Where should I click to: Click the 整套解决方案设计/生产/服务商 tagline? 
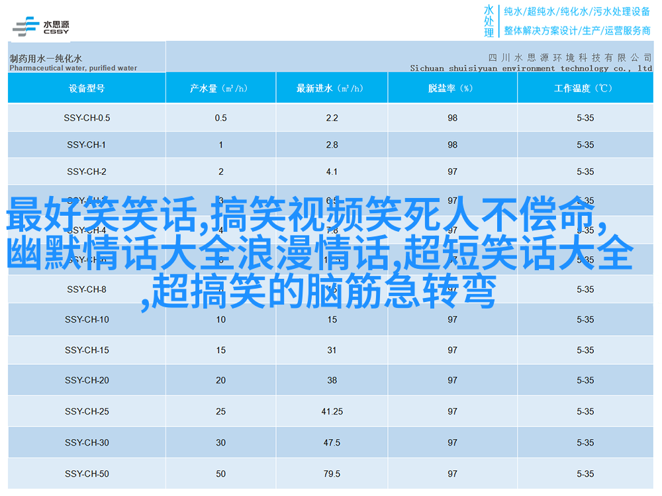pyautogui.click(x=577, y=30)
